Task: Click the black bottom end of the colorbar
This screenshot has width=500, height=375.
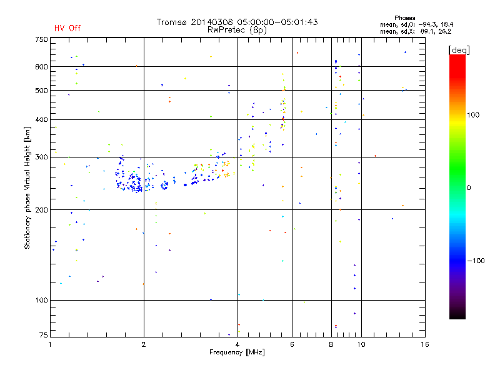Action: point(457,316)
